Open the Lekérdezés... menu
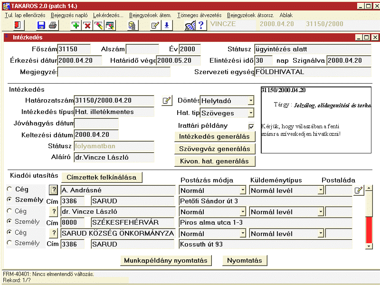 click(x=108, y=15)
